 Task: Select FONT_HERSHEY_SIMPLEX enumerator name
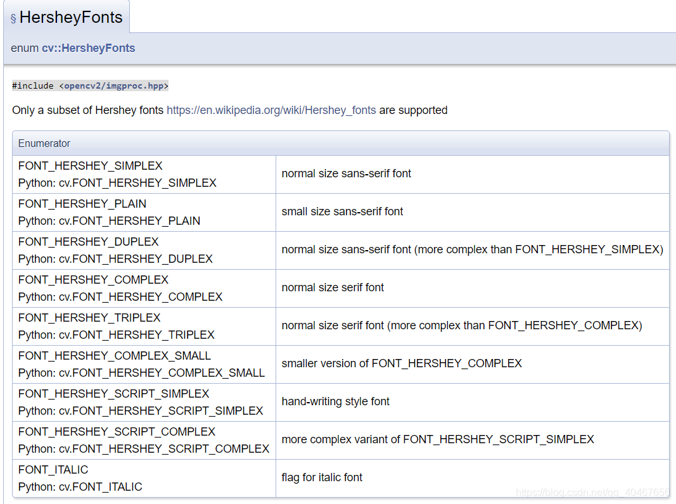pyautogui.click(x=90, y=166)
